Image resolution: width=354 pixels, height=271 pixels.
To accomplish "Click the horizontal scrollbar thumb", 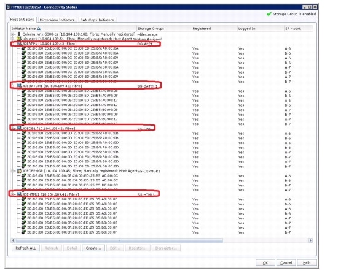I will point(119,240).
